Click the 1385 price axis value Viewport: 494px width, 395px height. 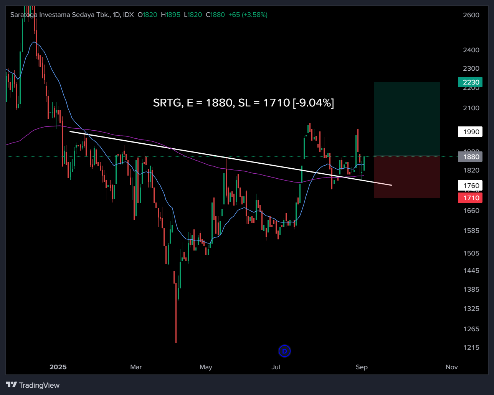coord(471,289)
